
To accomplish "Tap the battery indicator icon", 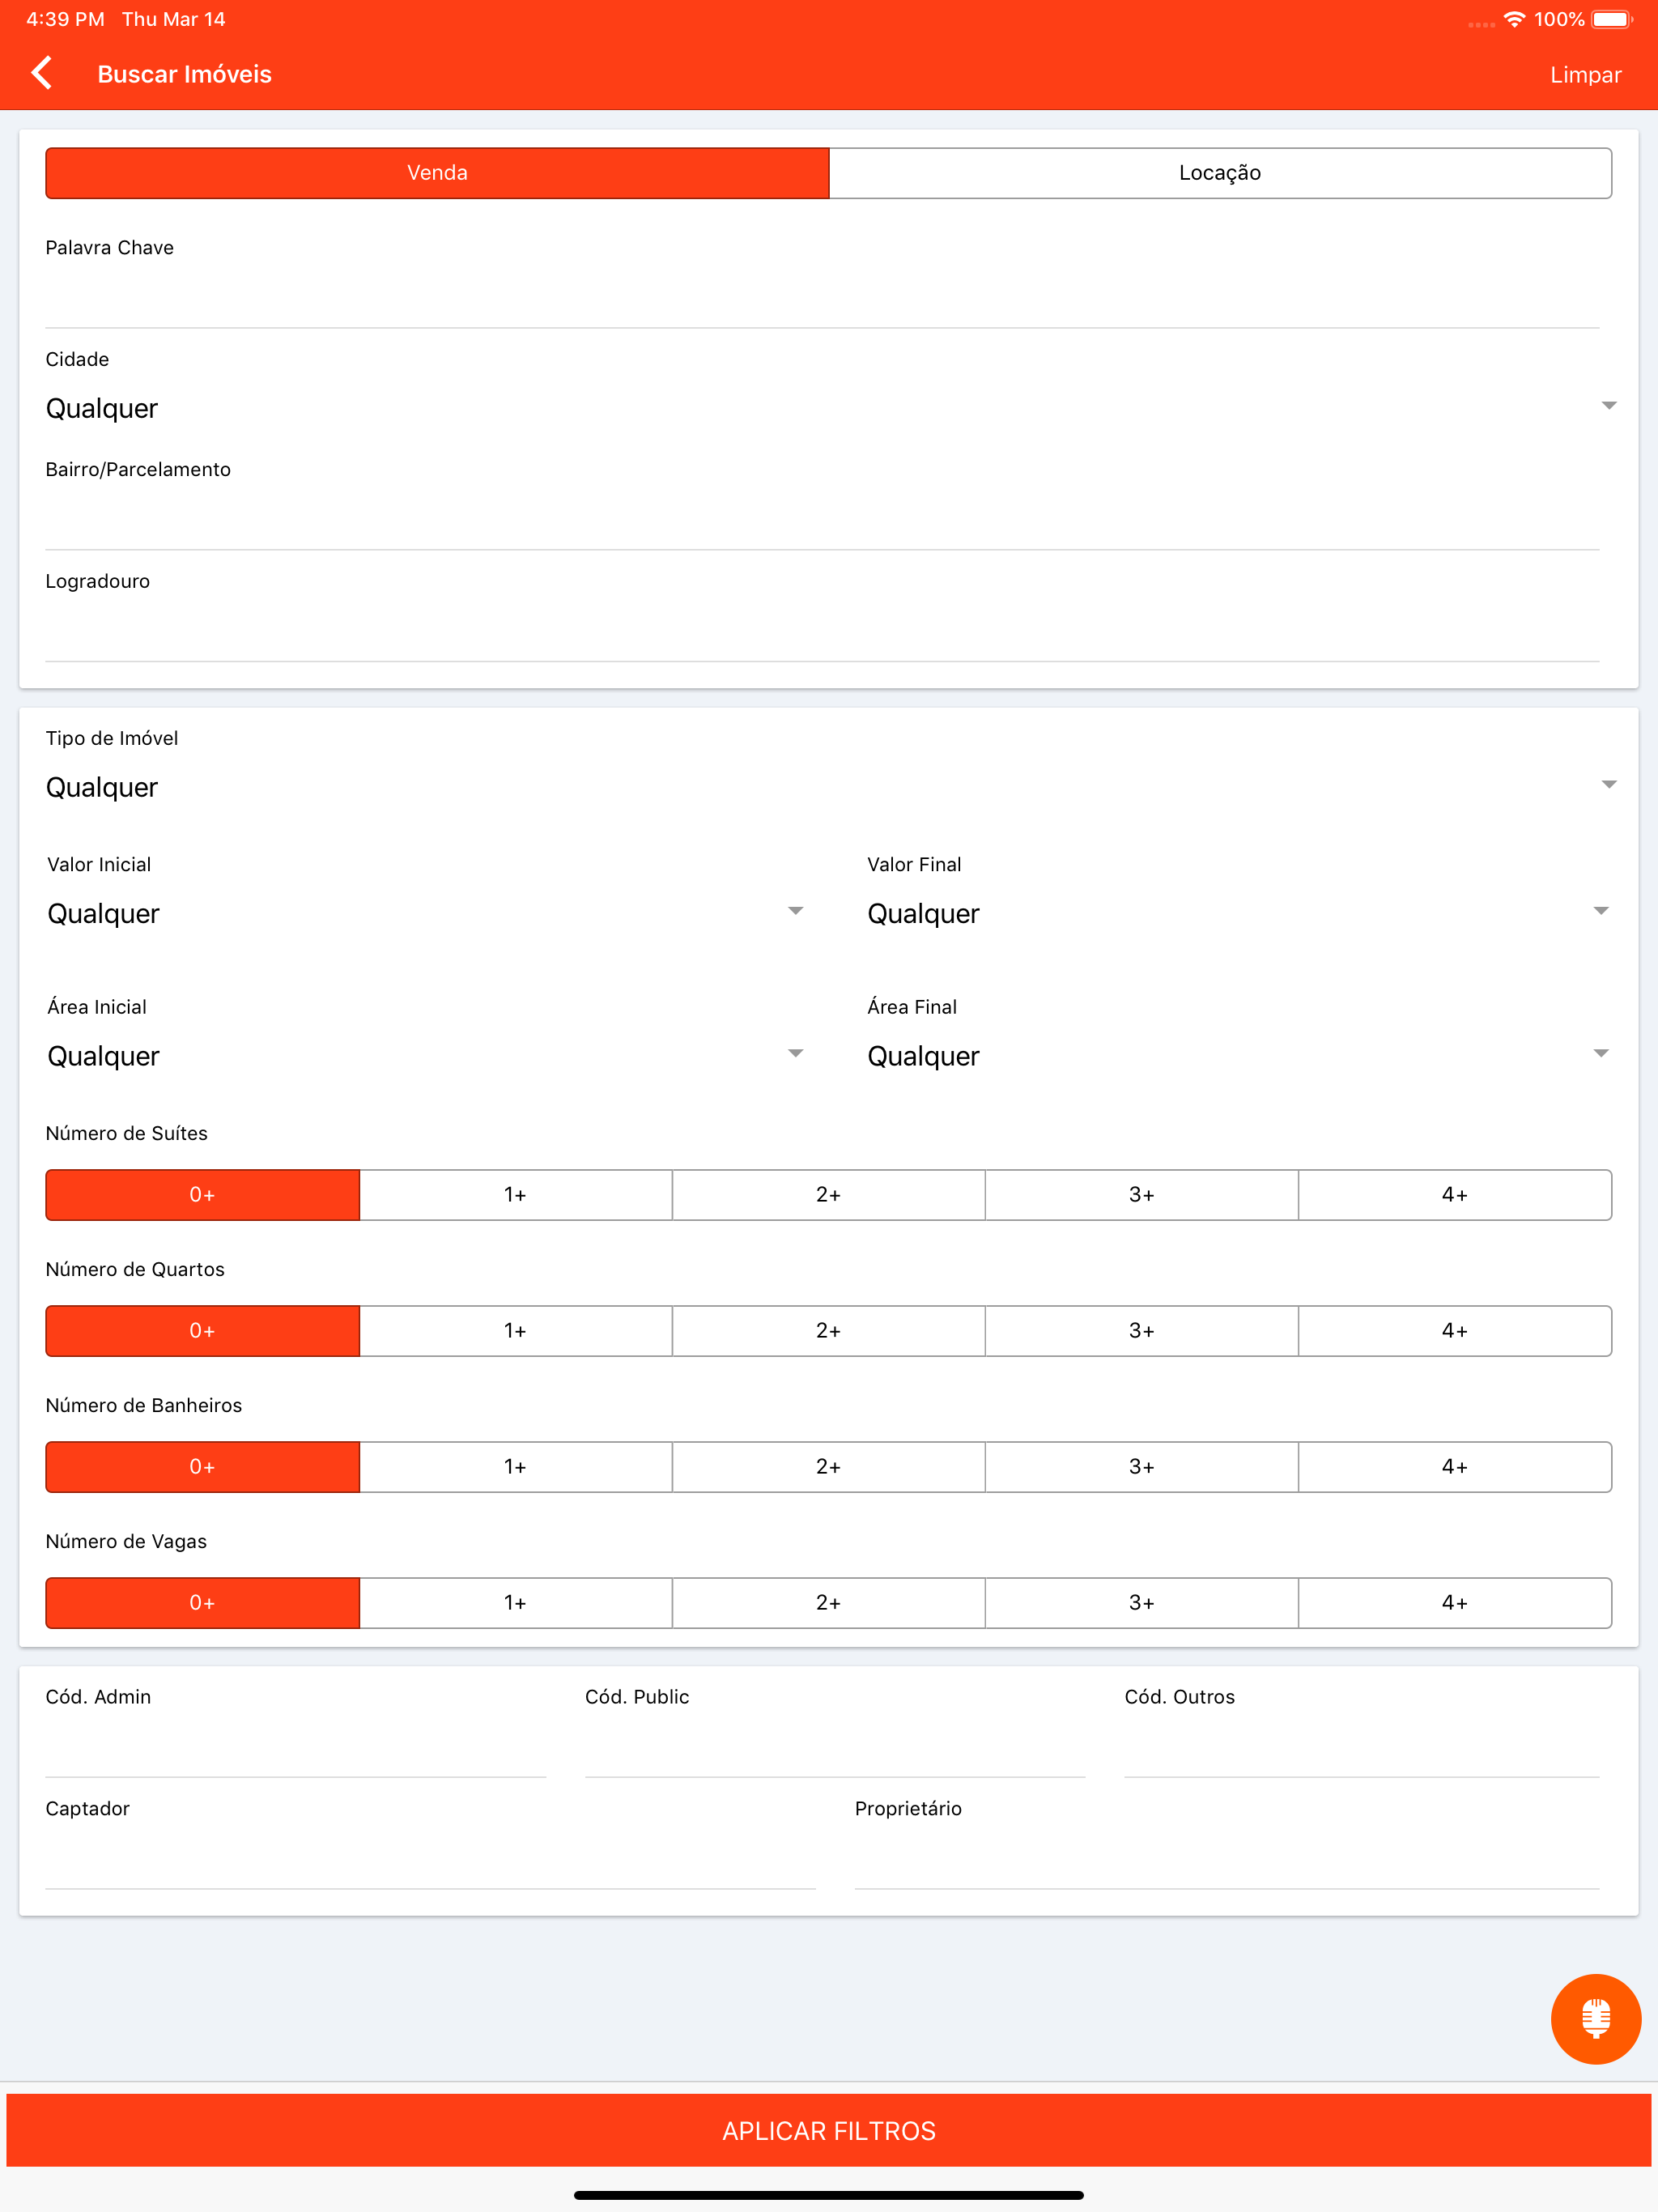I will click(1611, 19).
